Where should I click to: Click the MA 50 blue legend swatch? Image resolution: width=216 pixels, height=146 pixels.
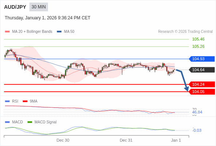(59, 32)
